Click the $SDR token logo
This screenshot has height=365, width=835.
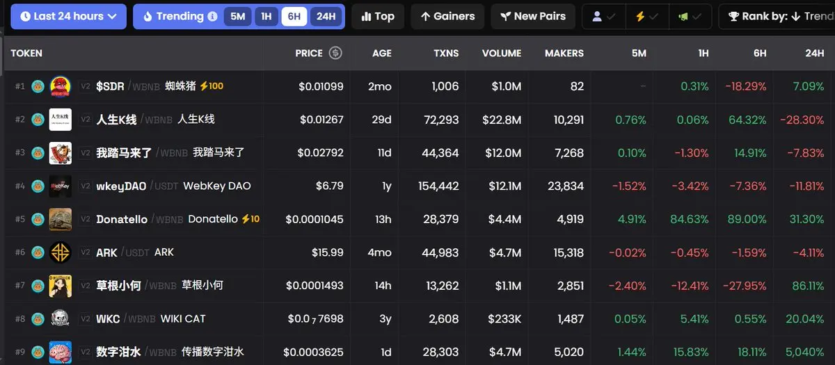pyautogui.click(x=61, y=86)
